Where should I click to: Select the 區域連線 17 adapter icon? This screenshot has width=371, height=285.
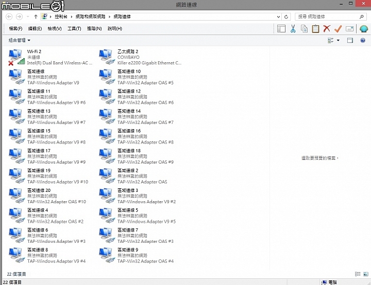pos(16,156)
